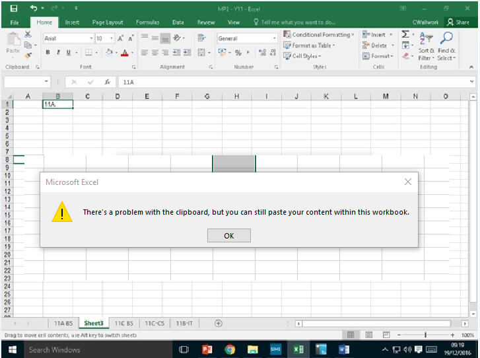Click the formula bar containing 11A

pyautogui.click(x=291, y=82)
